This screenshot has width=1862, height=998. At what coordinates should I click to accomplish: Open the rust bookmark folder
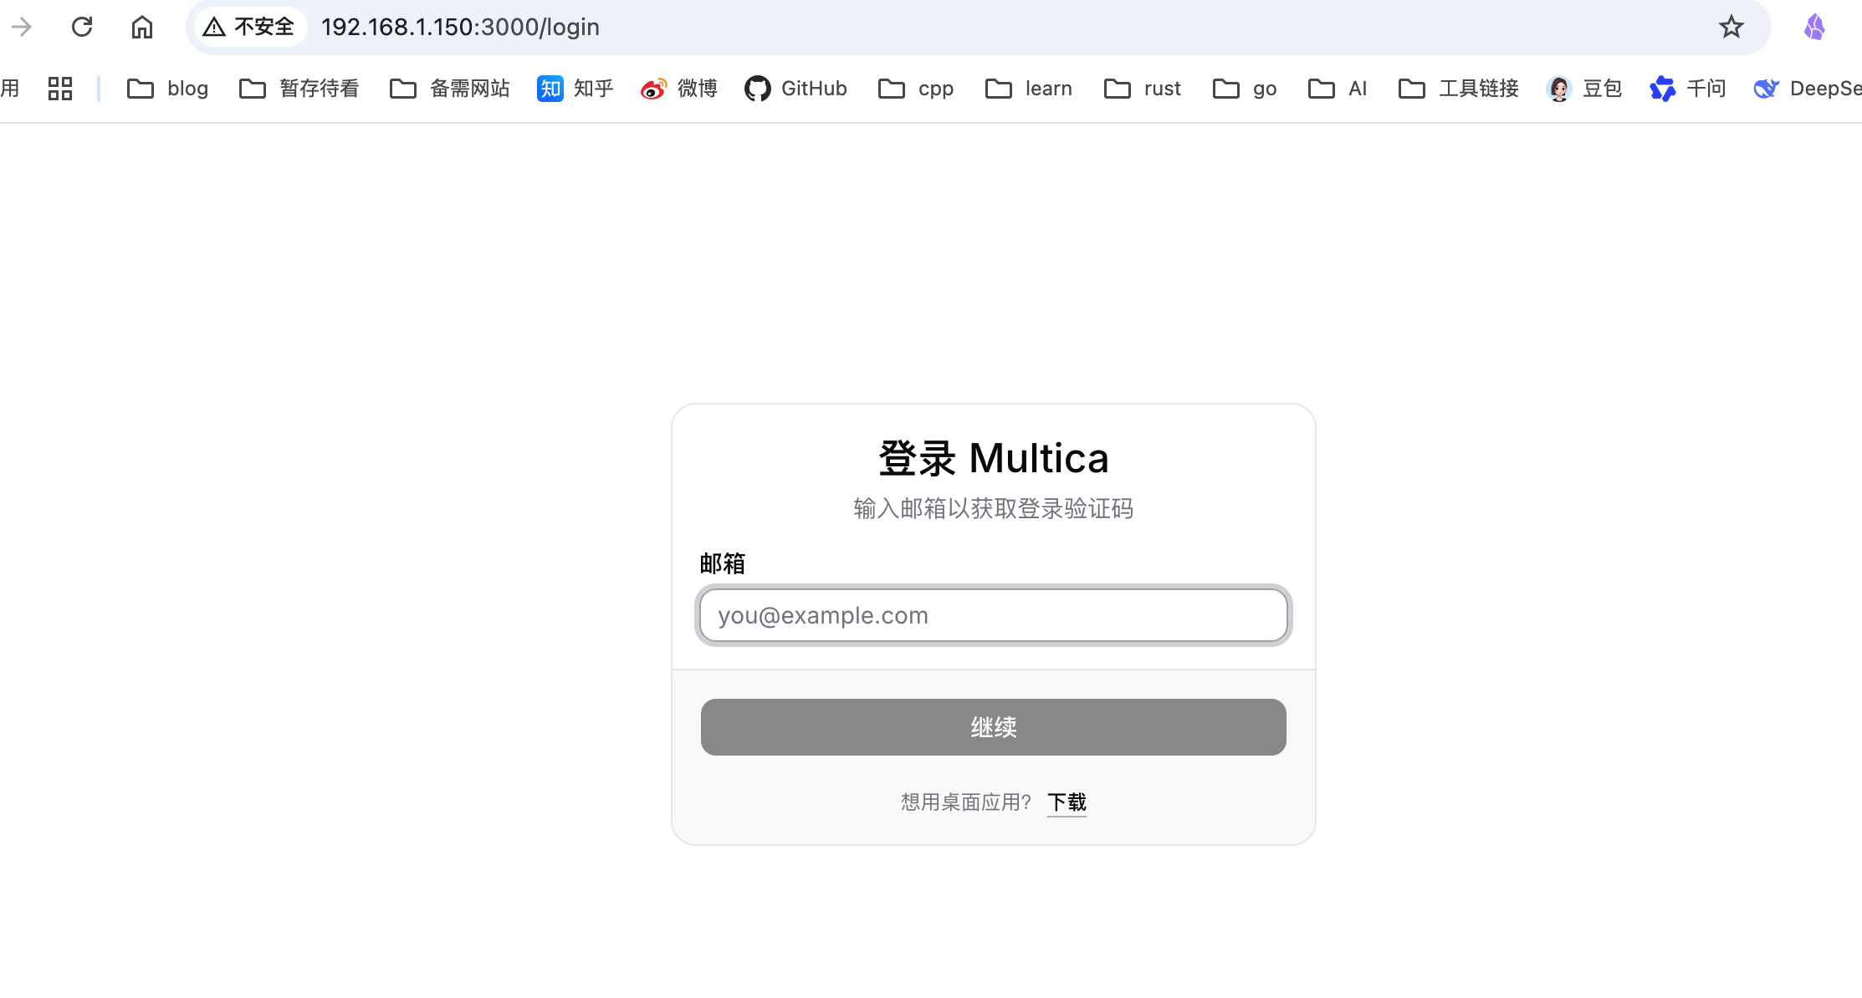pyautogui.click(x=1142, y=89)
